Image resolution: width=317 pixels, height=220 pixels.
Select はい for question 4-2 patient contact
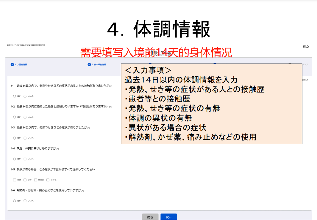click(15, 117)
